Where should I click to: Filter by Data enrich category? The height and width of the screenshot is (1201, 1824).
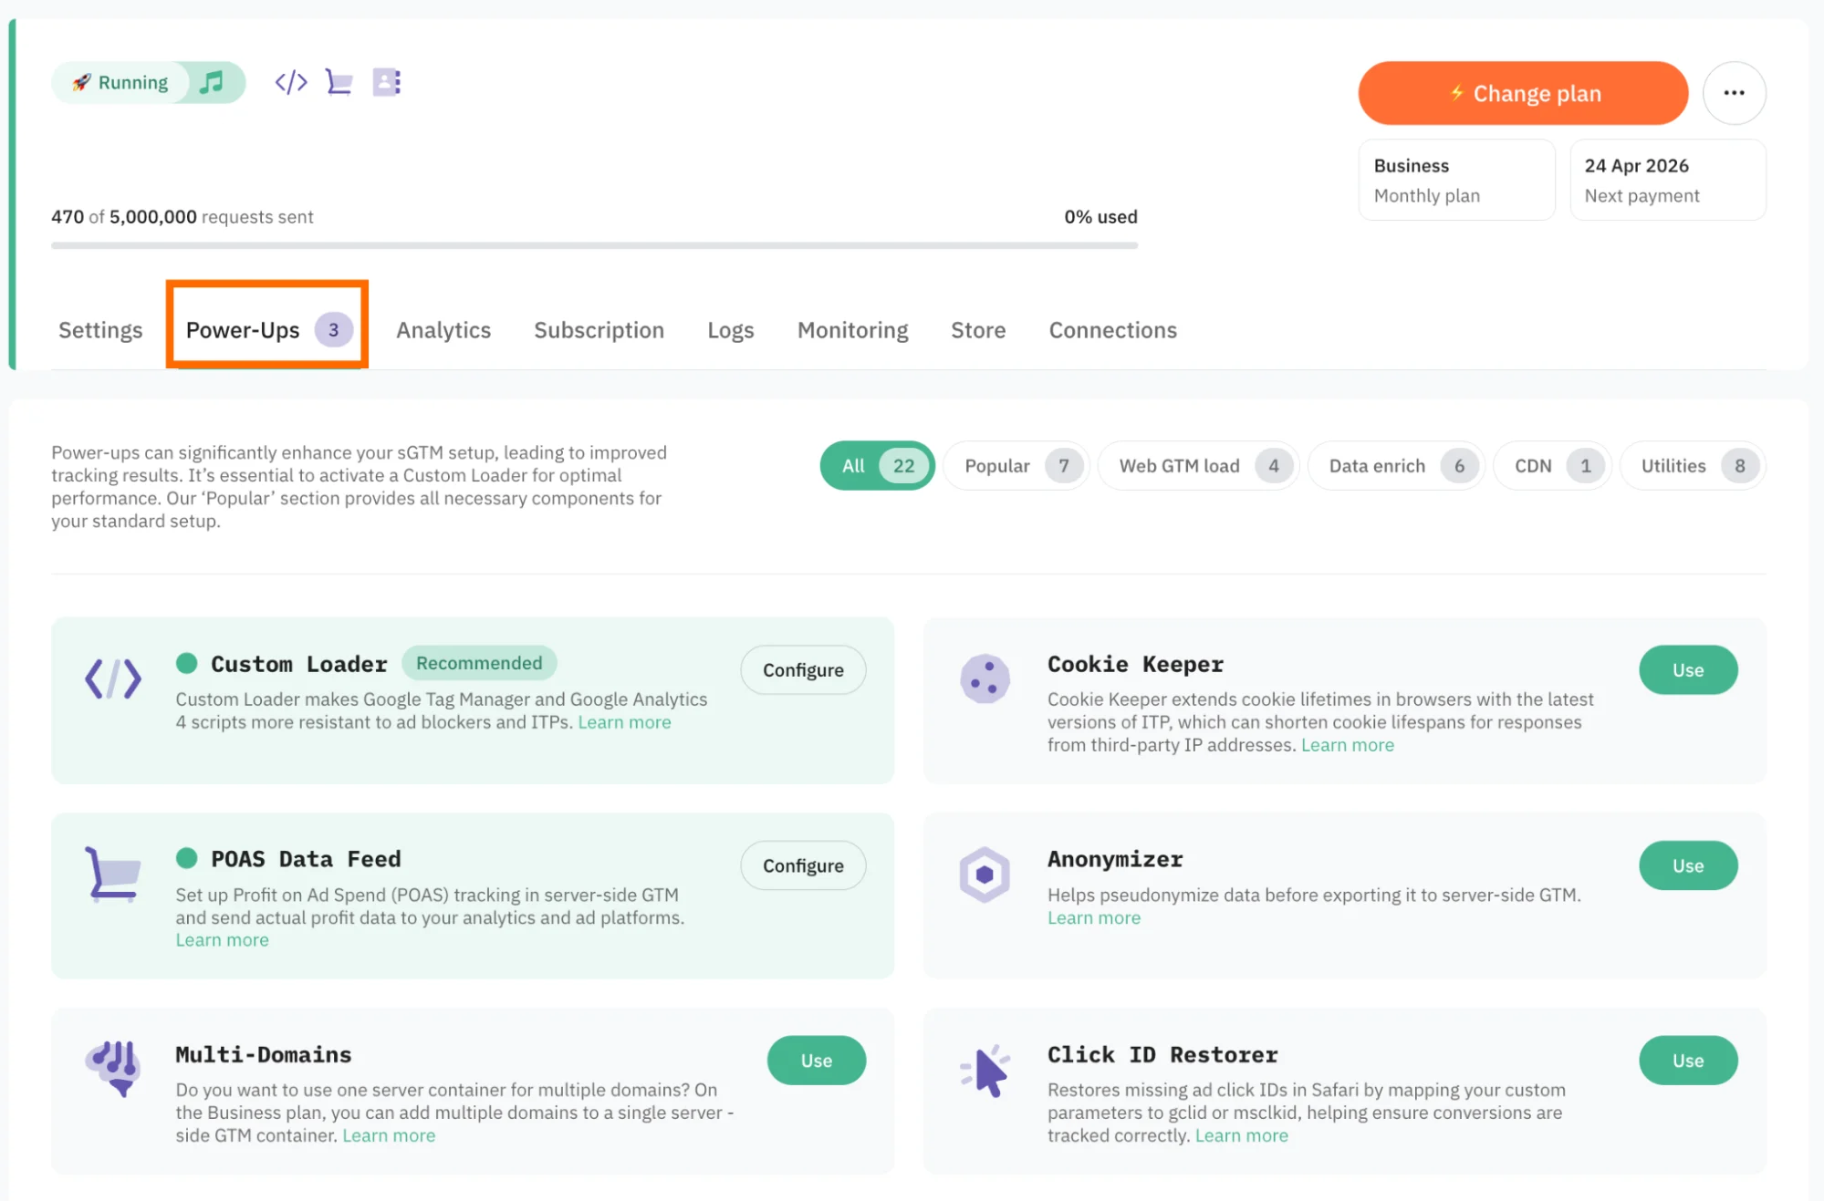tap(1396, 466)
